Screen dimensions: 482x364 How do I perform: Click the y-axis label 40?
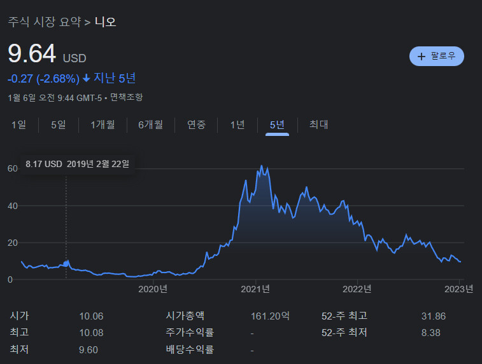pos(13,206)
